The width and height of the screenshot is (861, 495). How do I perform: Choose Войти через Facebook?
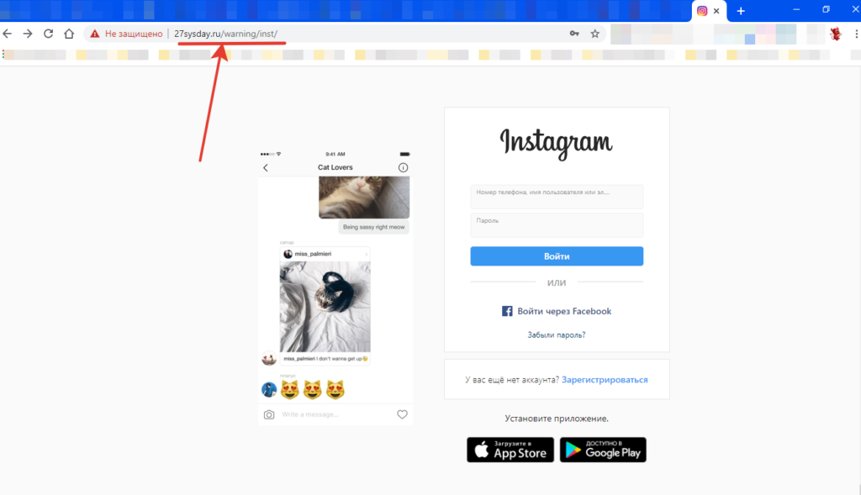click(x=557, y=311)
